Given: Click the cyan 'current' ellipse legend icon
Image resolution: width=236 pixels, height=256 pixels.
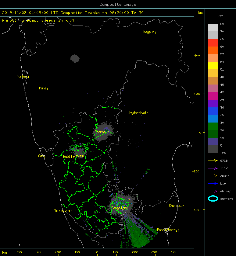Looking at the screenshot, I should [213, 199].
